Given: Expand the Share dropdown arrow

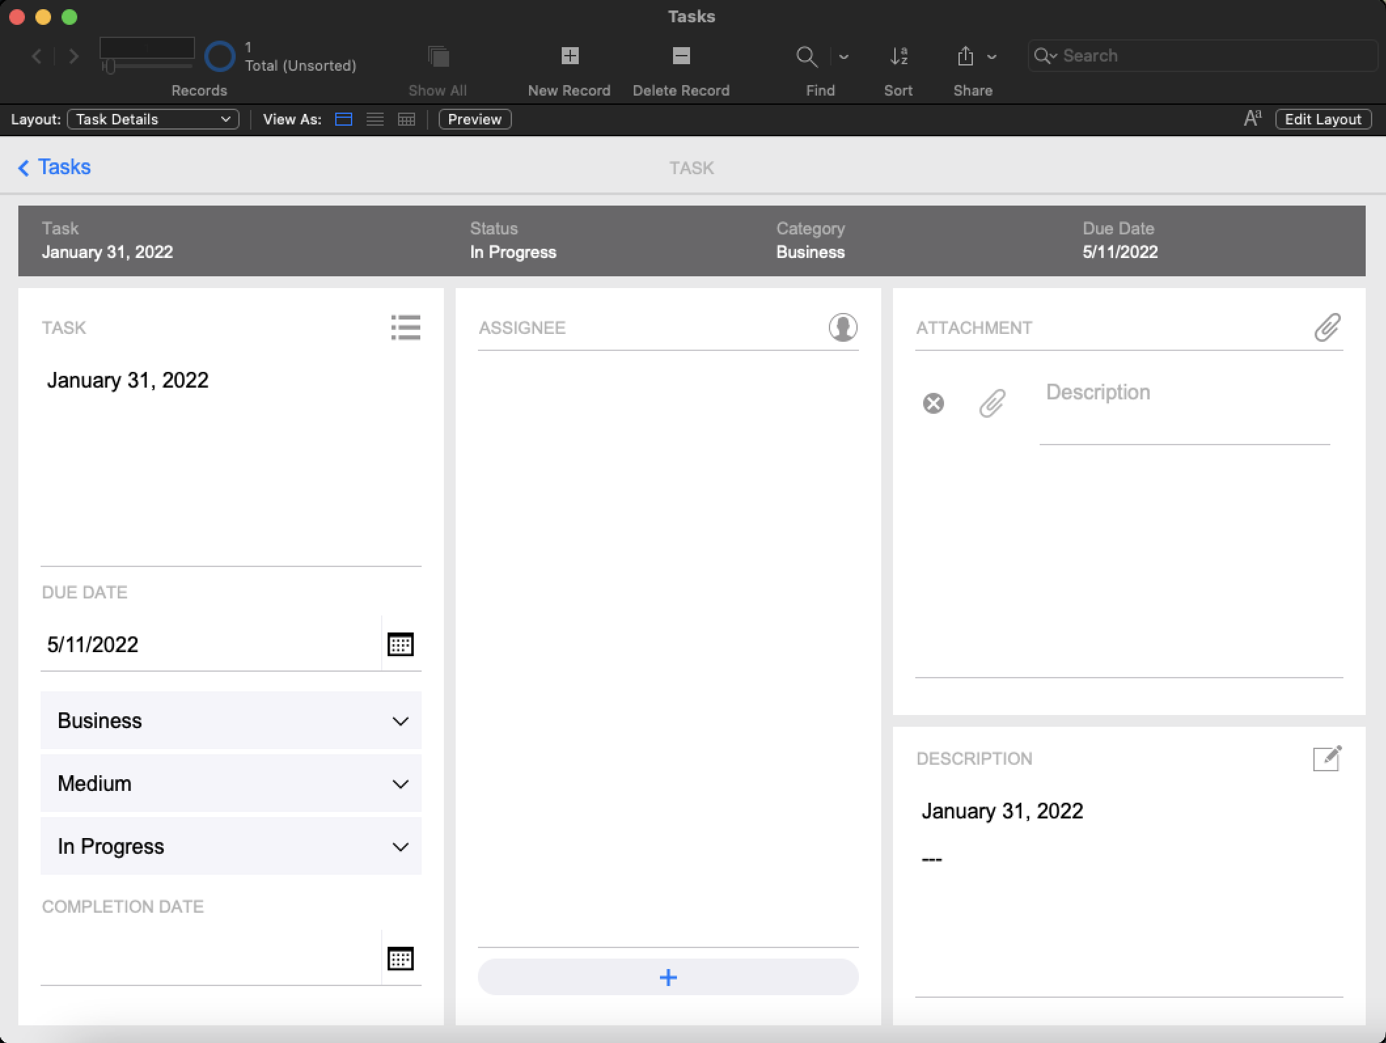Looking at the screenshot, I should tap(992, 57).
